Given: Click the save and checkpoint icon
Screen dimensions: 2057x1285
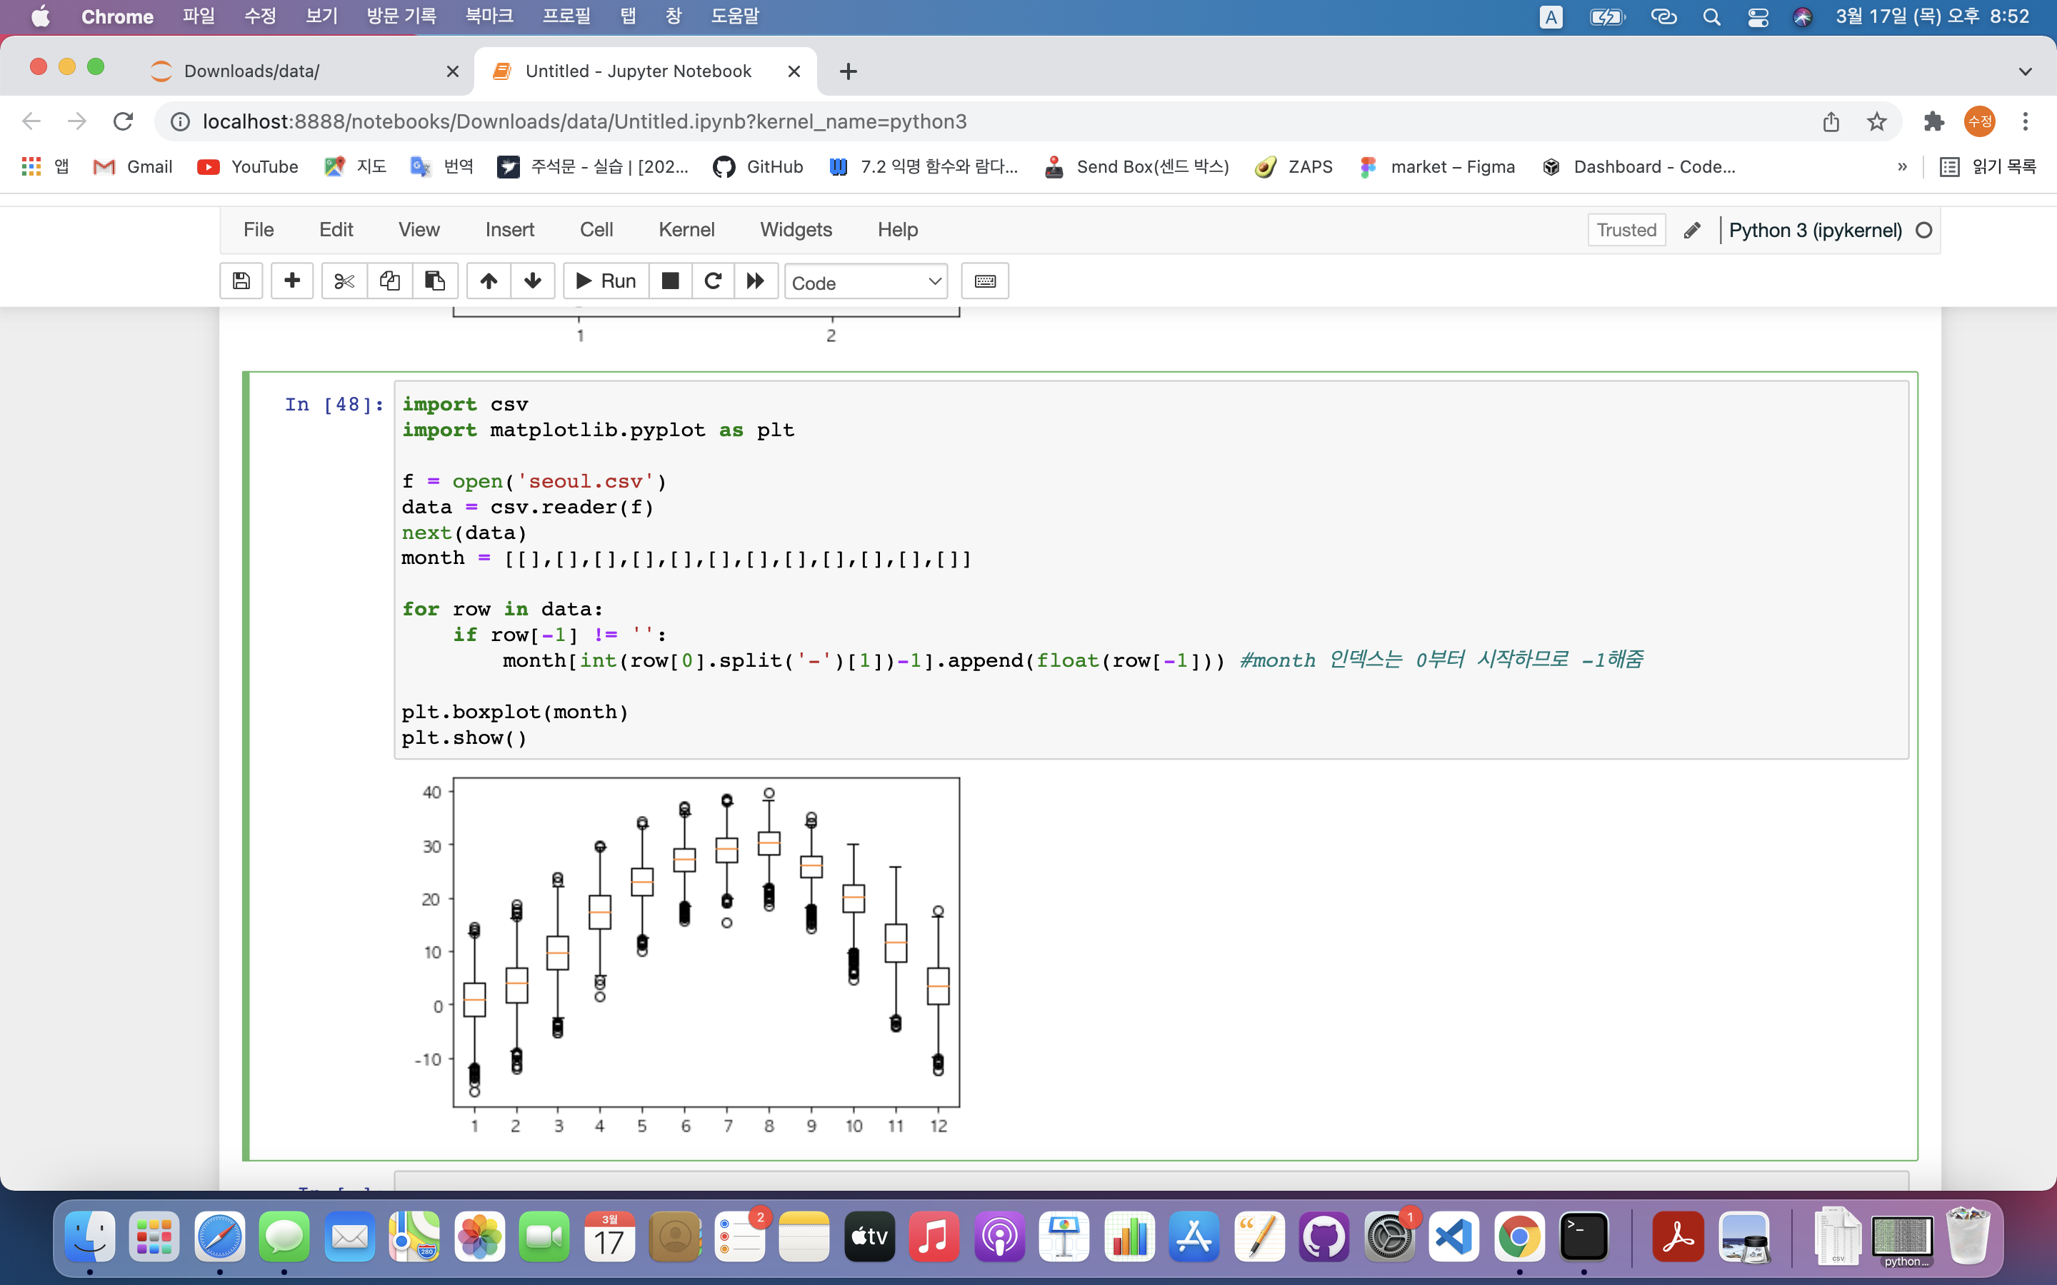Looking at the screenshot, I should coord(241,281).
